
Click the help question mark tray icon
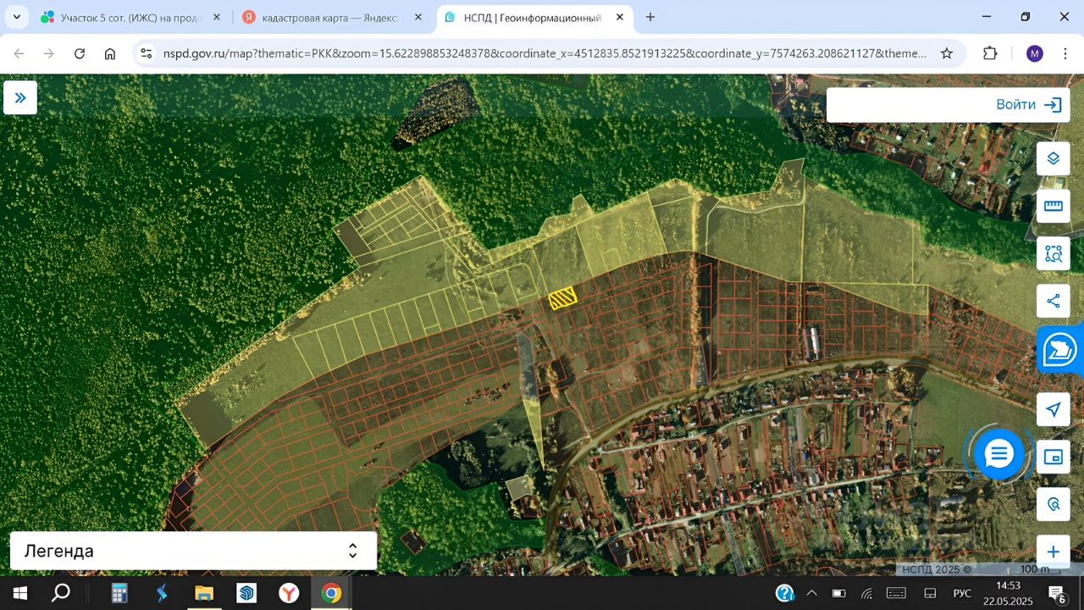click(785, 593)
